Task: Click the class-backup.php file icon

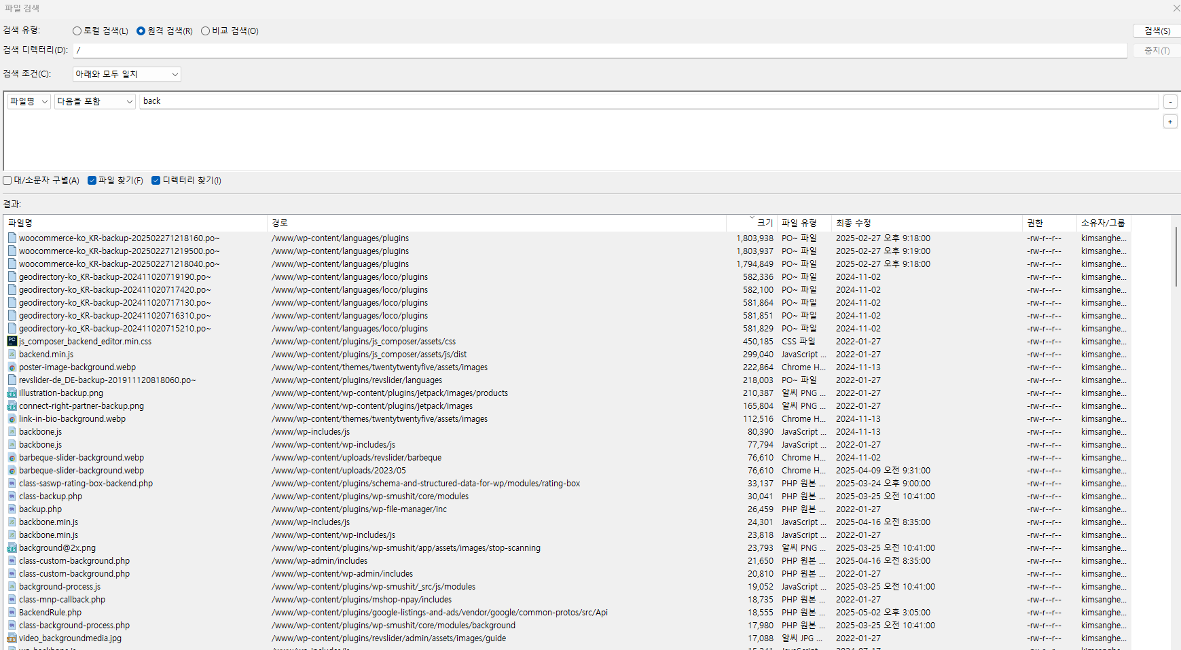Action: [12, 496]
